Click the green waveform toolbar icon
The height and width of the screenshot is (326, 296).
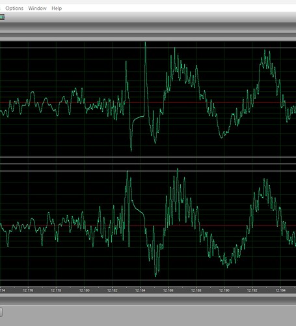2,17
